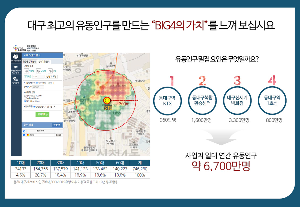Collapse 분석조건 section with triangle arrow
Screen dimensions: 300x207
(x=54, y=107)
